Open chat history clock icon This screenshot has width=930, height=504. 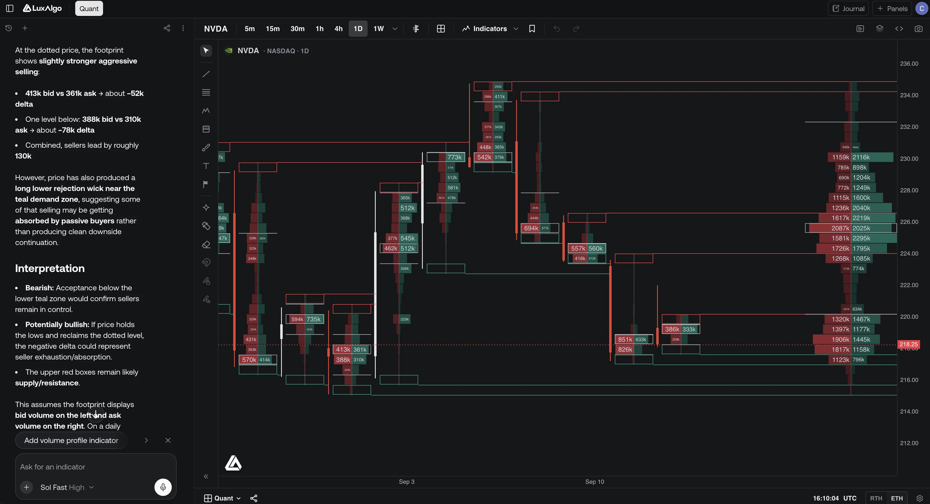click(9, 28)
